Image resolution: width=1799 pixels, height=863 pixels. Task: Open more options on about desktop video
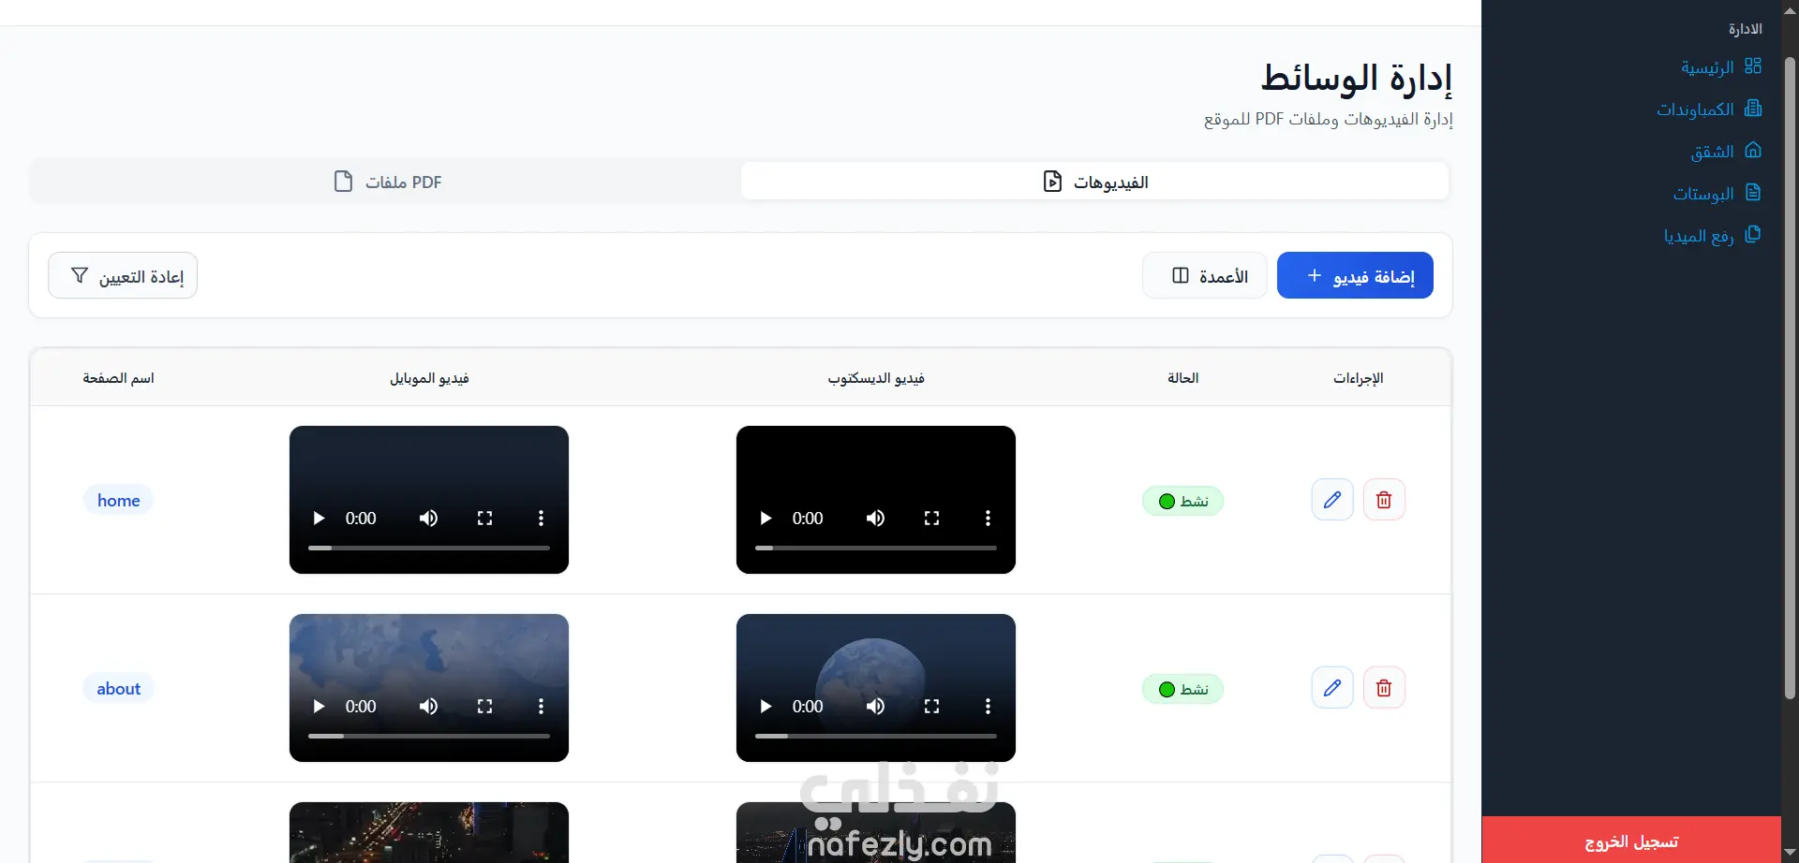coord(988,707)
